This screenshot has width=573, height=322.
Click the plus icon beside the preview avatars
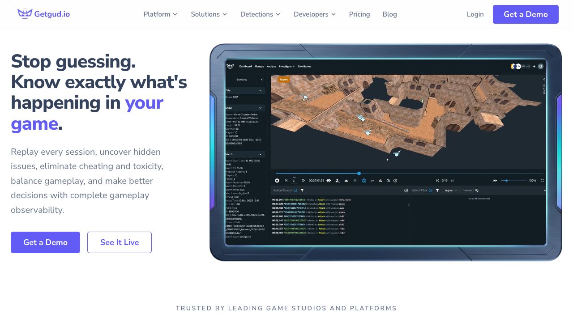534,66
